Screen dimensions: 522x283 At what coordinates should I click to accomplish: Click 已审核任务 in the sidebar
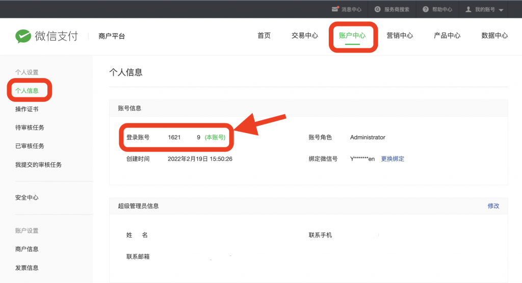tap(30, 146)
